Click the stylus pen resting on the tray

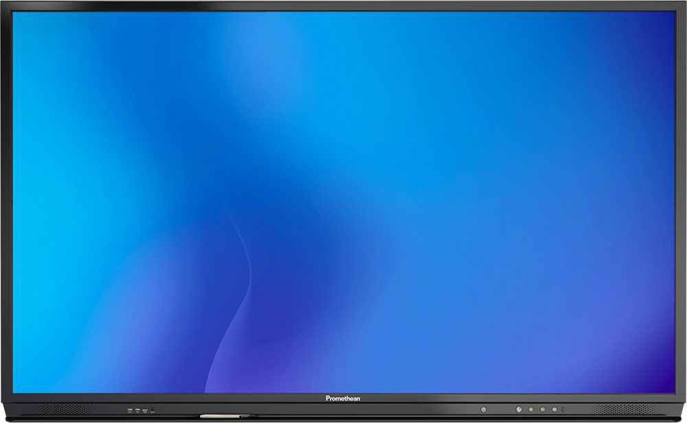point(225,416)
